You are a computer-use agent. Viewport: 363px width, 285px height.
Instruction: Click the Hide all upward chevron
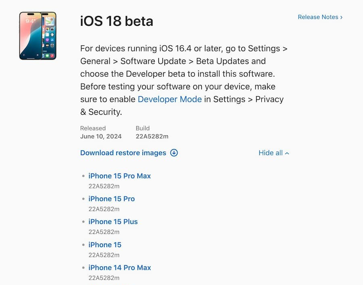287,153
